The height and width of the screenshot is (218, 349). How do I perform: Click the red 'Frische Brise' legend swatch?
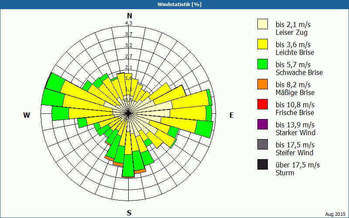pos(262,104)
